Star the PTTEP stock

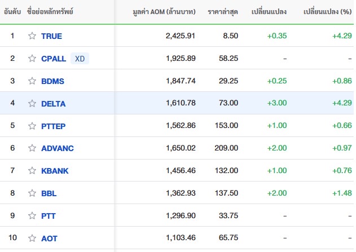pos(32,126)
